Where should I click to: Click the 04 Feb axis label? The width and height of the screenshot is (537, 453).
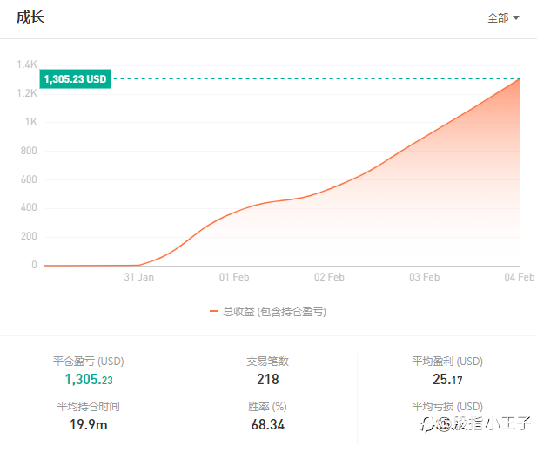(x=520, y=277)
